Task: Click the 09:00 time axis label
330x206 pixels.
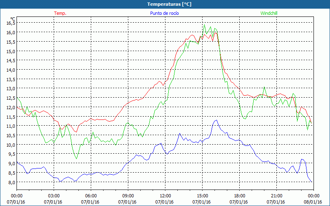Action: click(128, 196)
